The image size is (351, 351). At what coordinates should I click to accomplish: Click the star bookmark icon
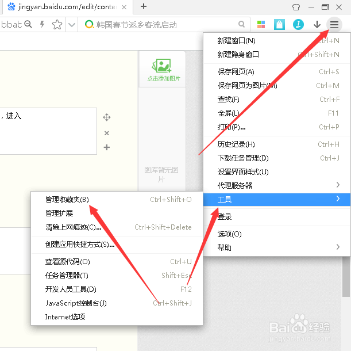tap(57, 24)
